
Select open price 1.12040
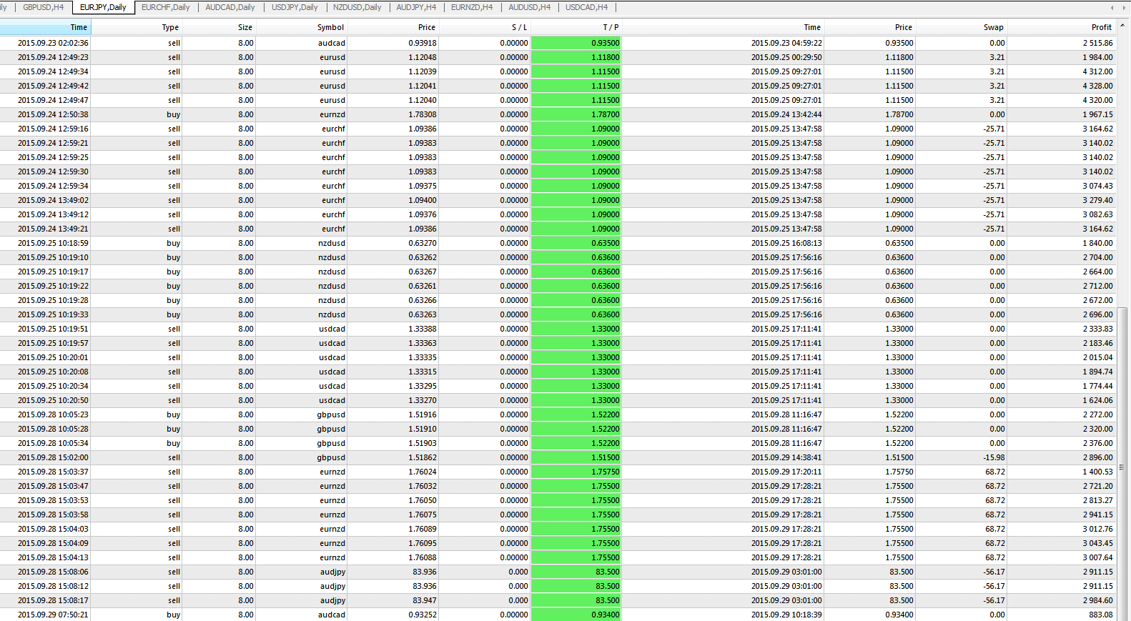[423, 100]
